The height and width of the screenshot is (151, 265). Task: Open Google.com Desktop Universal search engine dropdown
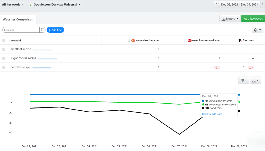coord(55,5)
